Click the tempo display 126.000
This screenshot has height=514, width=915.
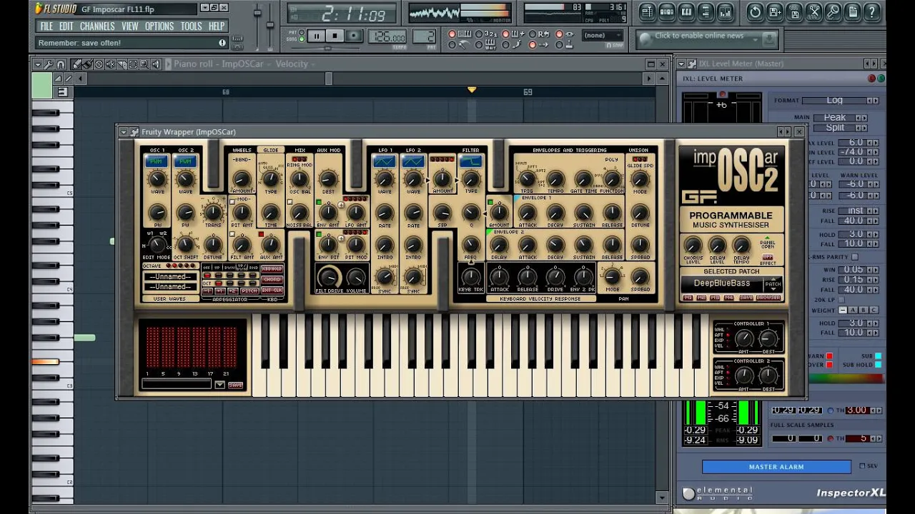(388, 37)
